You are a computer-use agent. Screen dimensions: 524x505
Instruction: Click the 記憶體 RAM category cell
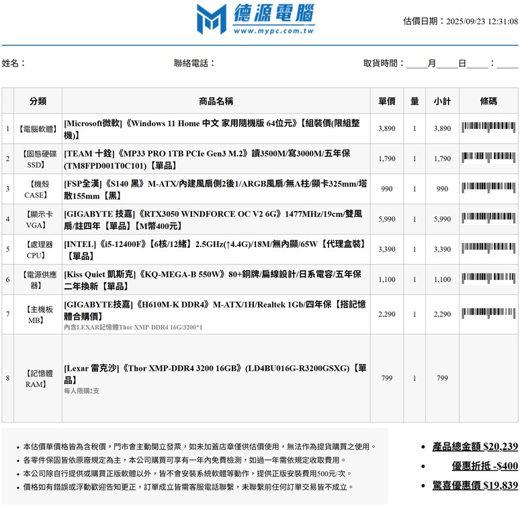[38, 379]
